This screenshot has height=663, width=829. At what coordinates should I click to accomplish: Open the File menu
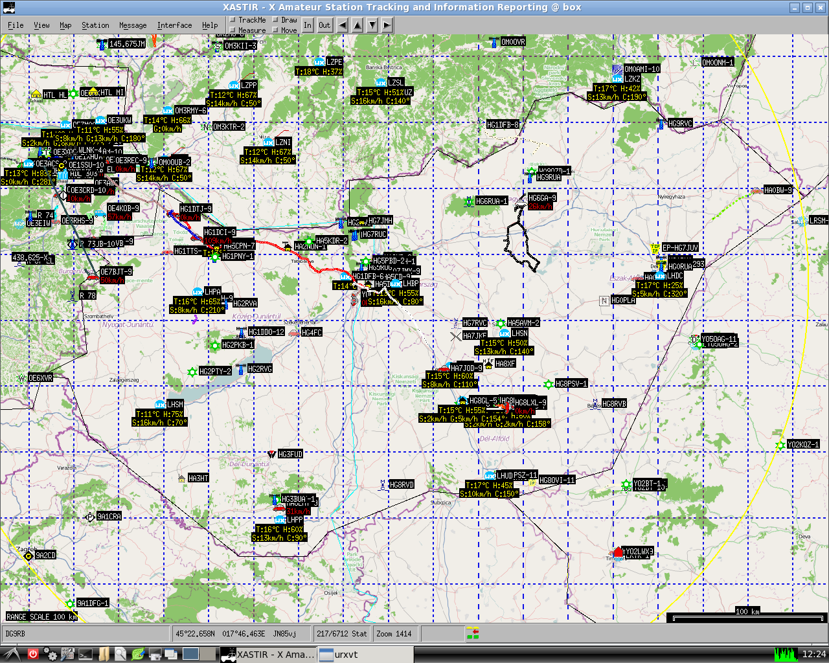(16, 25)
